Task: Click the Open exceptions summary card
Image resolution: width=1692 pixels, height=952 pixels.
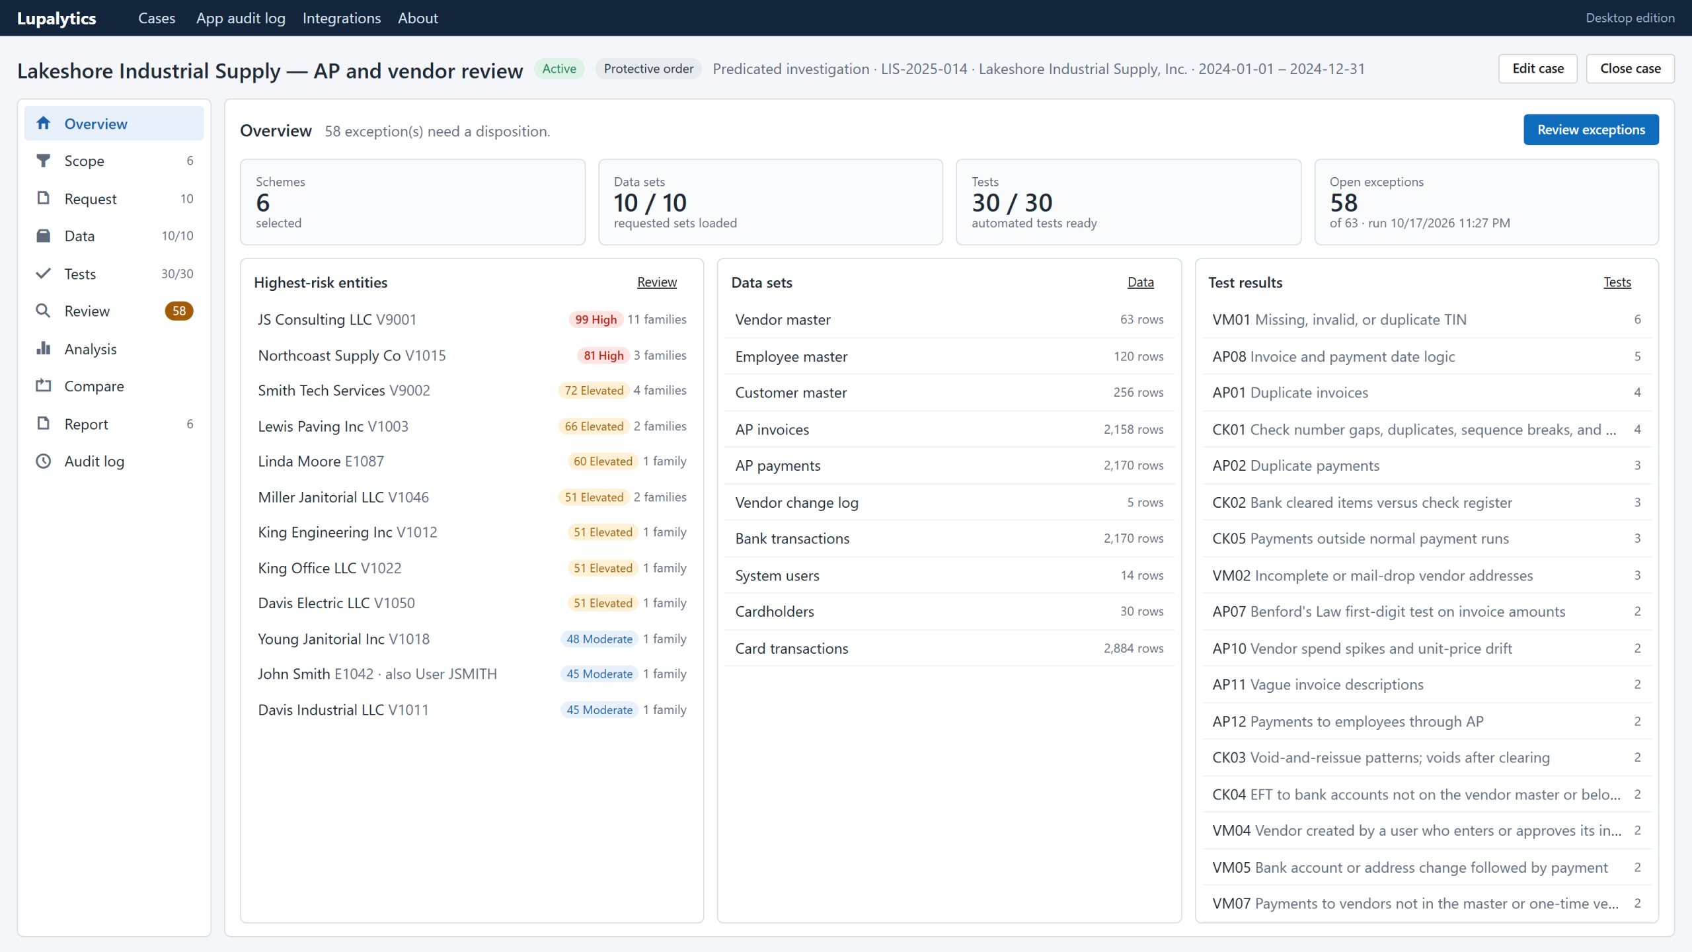Action: (x=1486, y=202)
